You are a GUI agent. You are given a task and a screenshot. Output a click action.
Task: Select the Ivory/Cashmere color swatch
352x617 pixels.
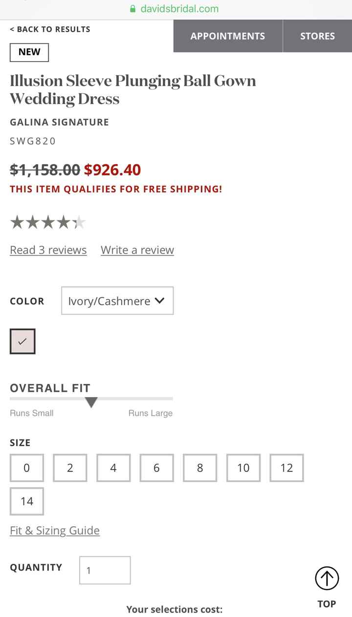[22, 341]
